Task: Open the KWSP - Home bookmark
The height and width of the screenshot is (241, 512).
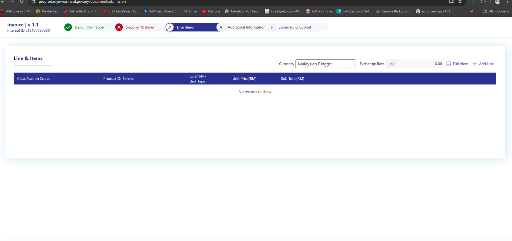Action: [x=319, y=11]
